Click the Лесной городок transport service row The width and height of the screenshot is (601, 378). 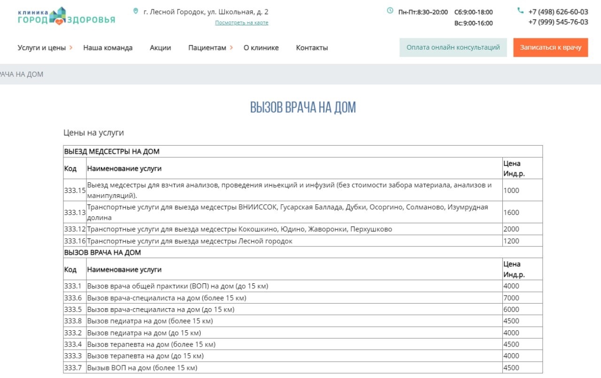(303, 241)
